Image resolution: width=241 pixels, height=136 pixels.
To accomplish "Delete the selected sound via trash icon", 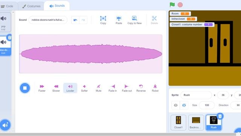I will (x=9, y=38).
